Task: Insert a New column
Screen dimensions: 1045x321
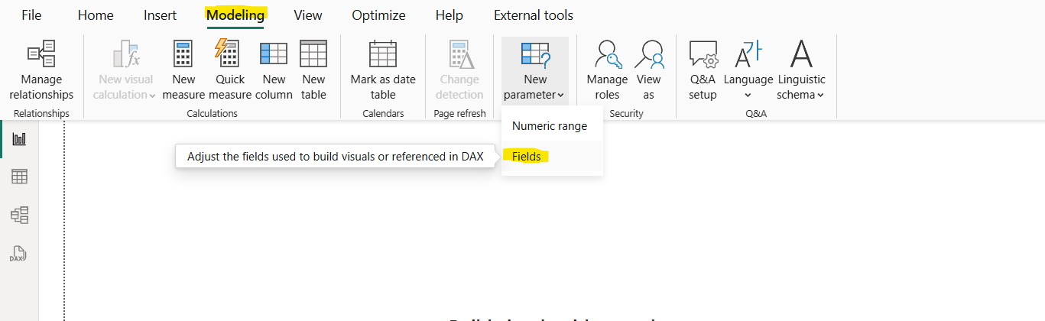Action: coord(274,71)
